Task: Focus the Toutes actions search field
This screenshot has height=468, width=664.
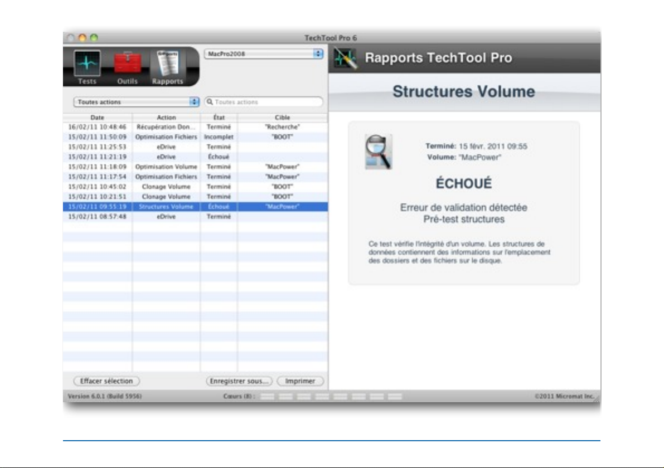Action: pos(264,102)
